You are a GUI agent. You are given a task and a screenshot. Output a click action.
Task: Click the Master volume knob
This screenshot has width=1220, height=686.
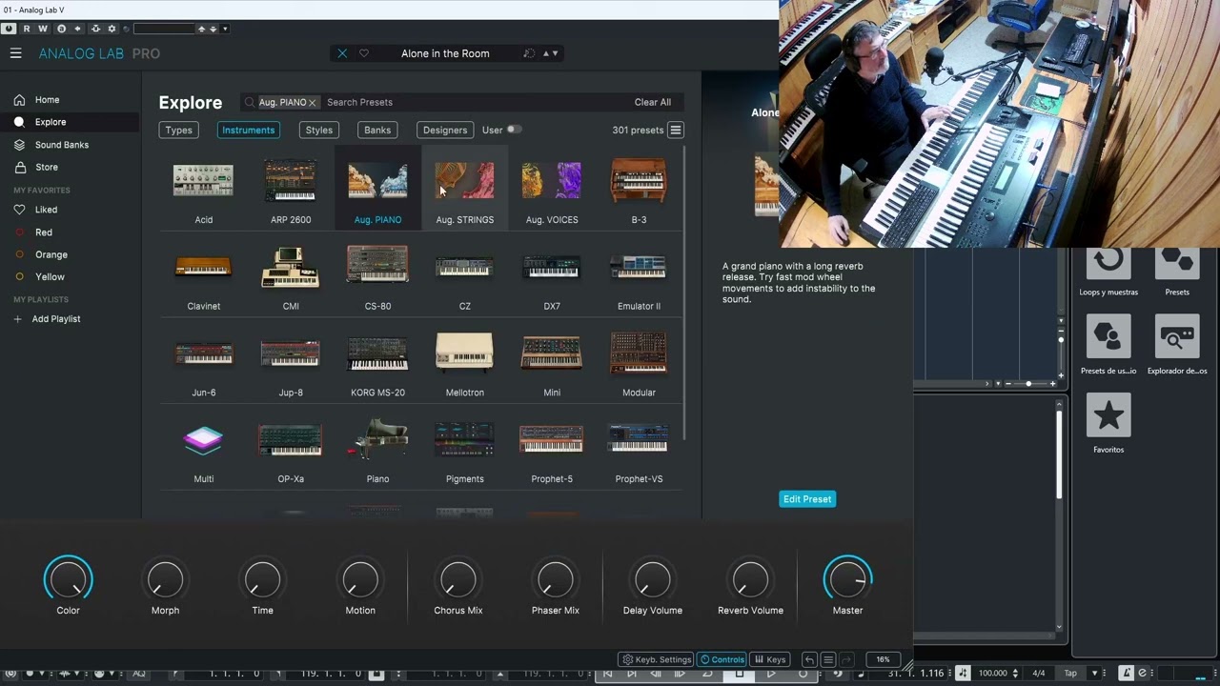click(847, 579)
